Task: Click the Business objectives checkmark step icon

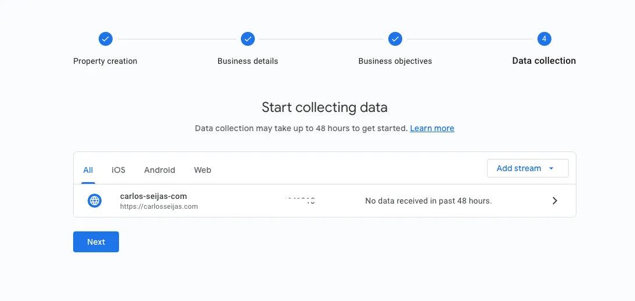Action: [395, 39]
